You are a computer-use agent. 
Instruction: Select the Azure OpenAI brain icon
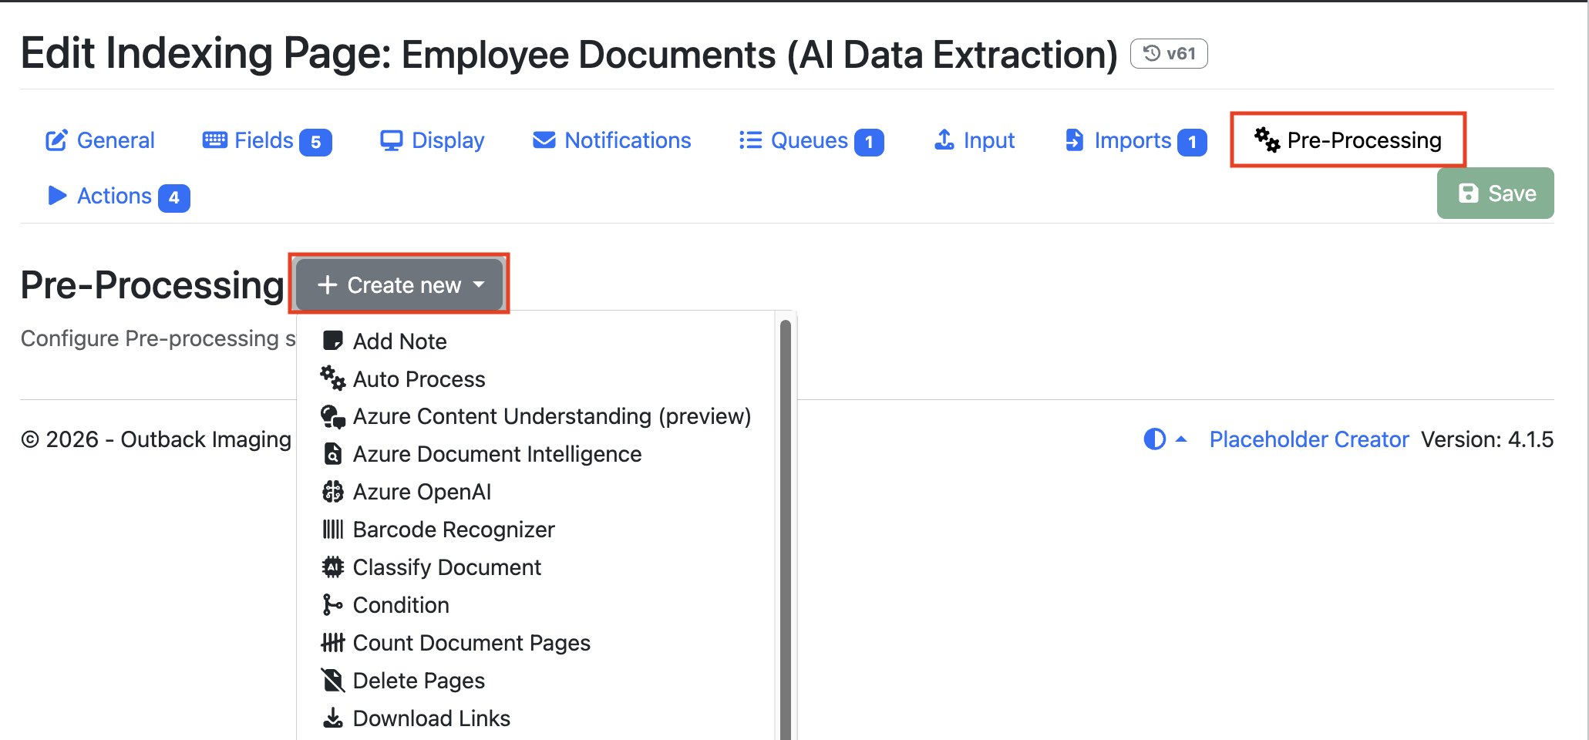point(332,492)
